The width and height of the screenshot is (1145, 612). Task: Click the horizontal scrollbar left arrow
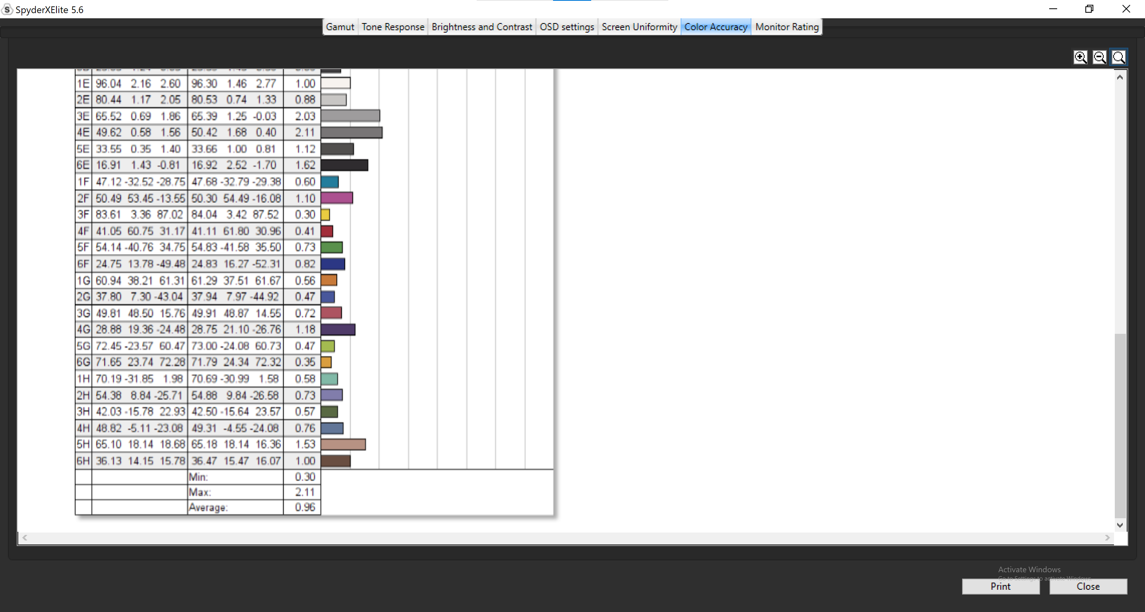point(25,538)
